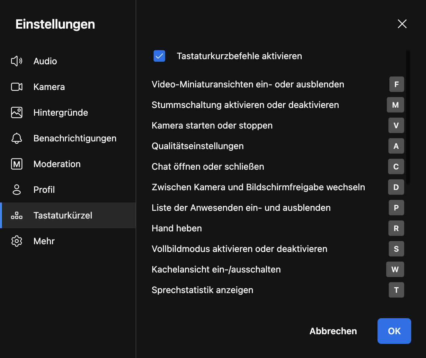Click the Hintergründe picture icon
Screen dimensions: 426x358
click(17, 112)
